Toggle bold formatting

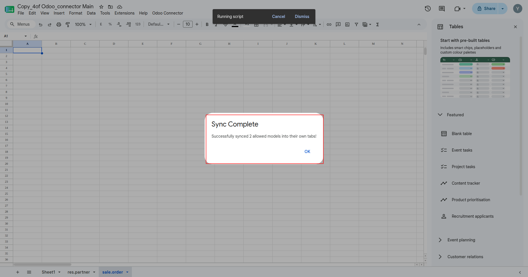(x=207, y=25)
